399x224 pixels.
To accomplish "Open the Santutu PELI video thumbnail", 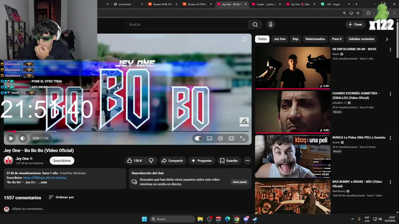I will (293, 156).
